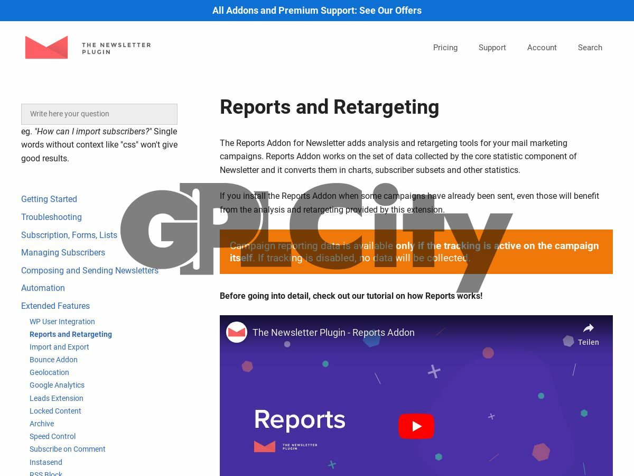Open the video title link

(333, 333)
